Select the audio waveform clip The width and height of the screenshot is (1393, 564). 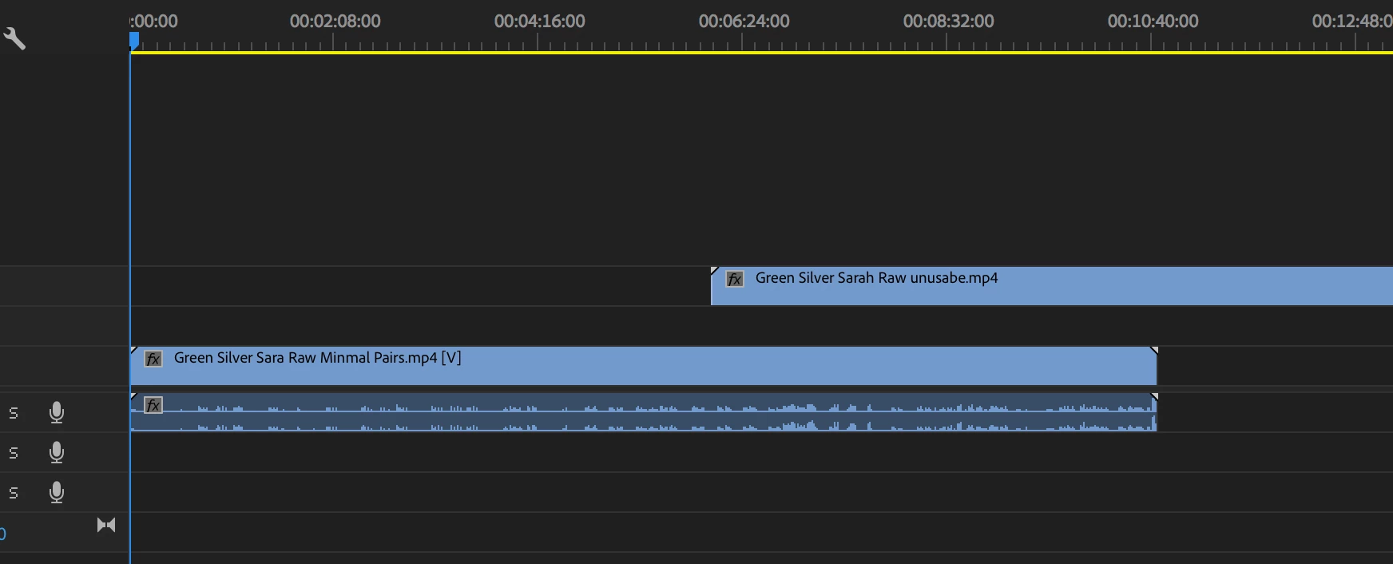click(x=644, y=412)
